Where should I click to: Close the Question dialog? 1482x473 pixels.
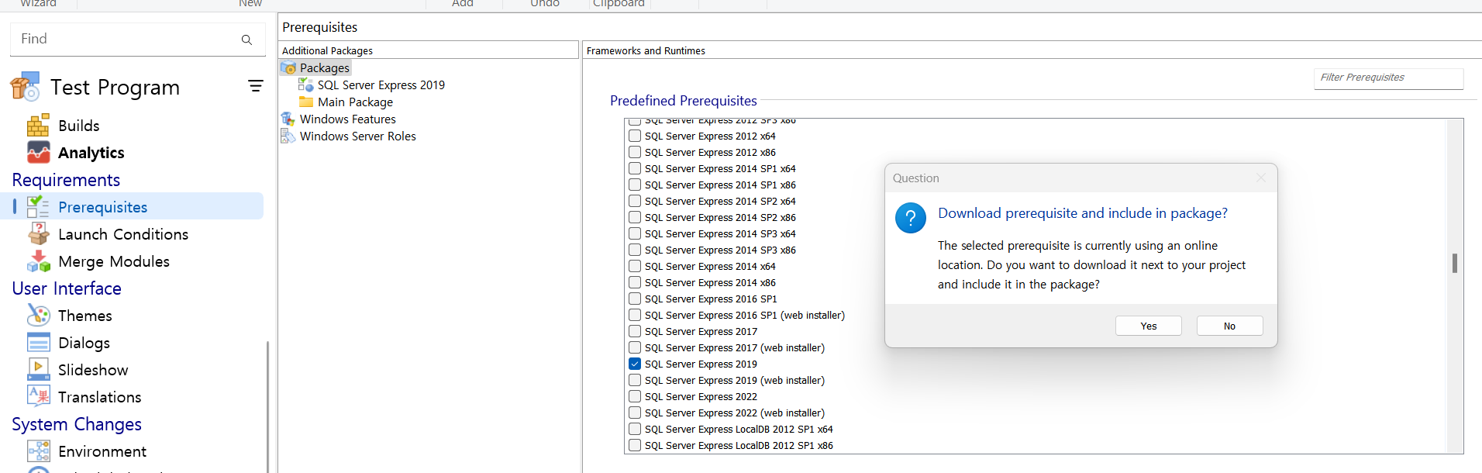(1260, 178)
